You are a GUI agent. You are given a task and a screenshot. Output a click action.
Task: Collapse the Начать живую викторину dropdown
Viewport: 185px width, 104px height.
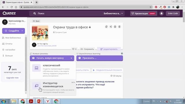point(71,58)
